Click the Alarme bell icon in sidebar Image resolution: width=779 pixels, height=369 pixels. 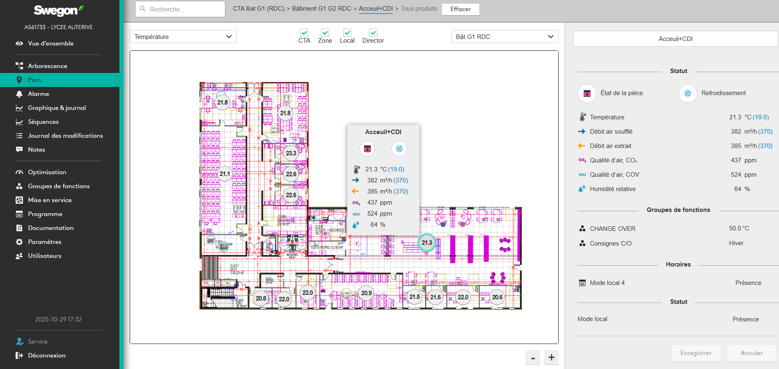19,94
